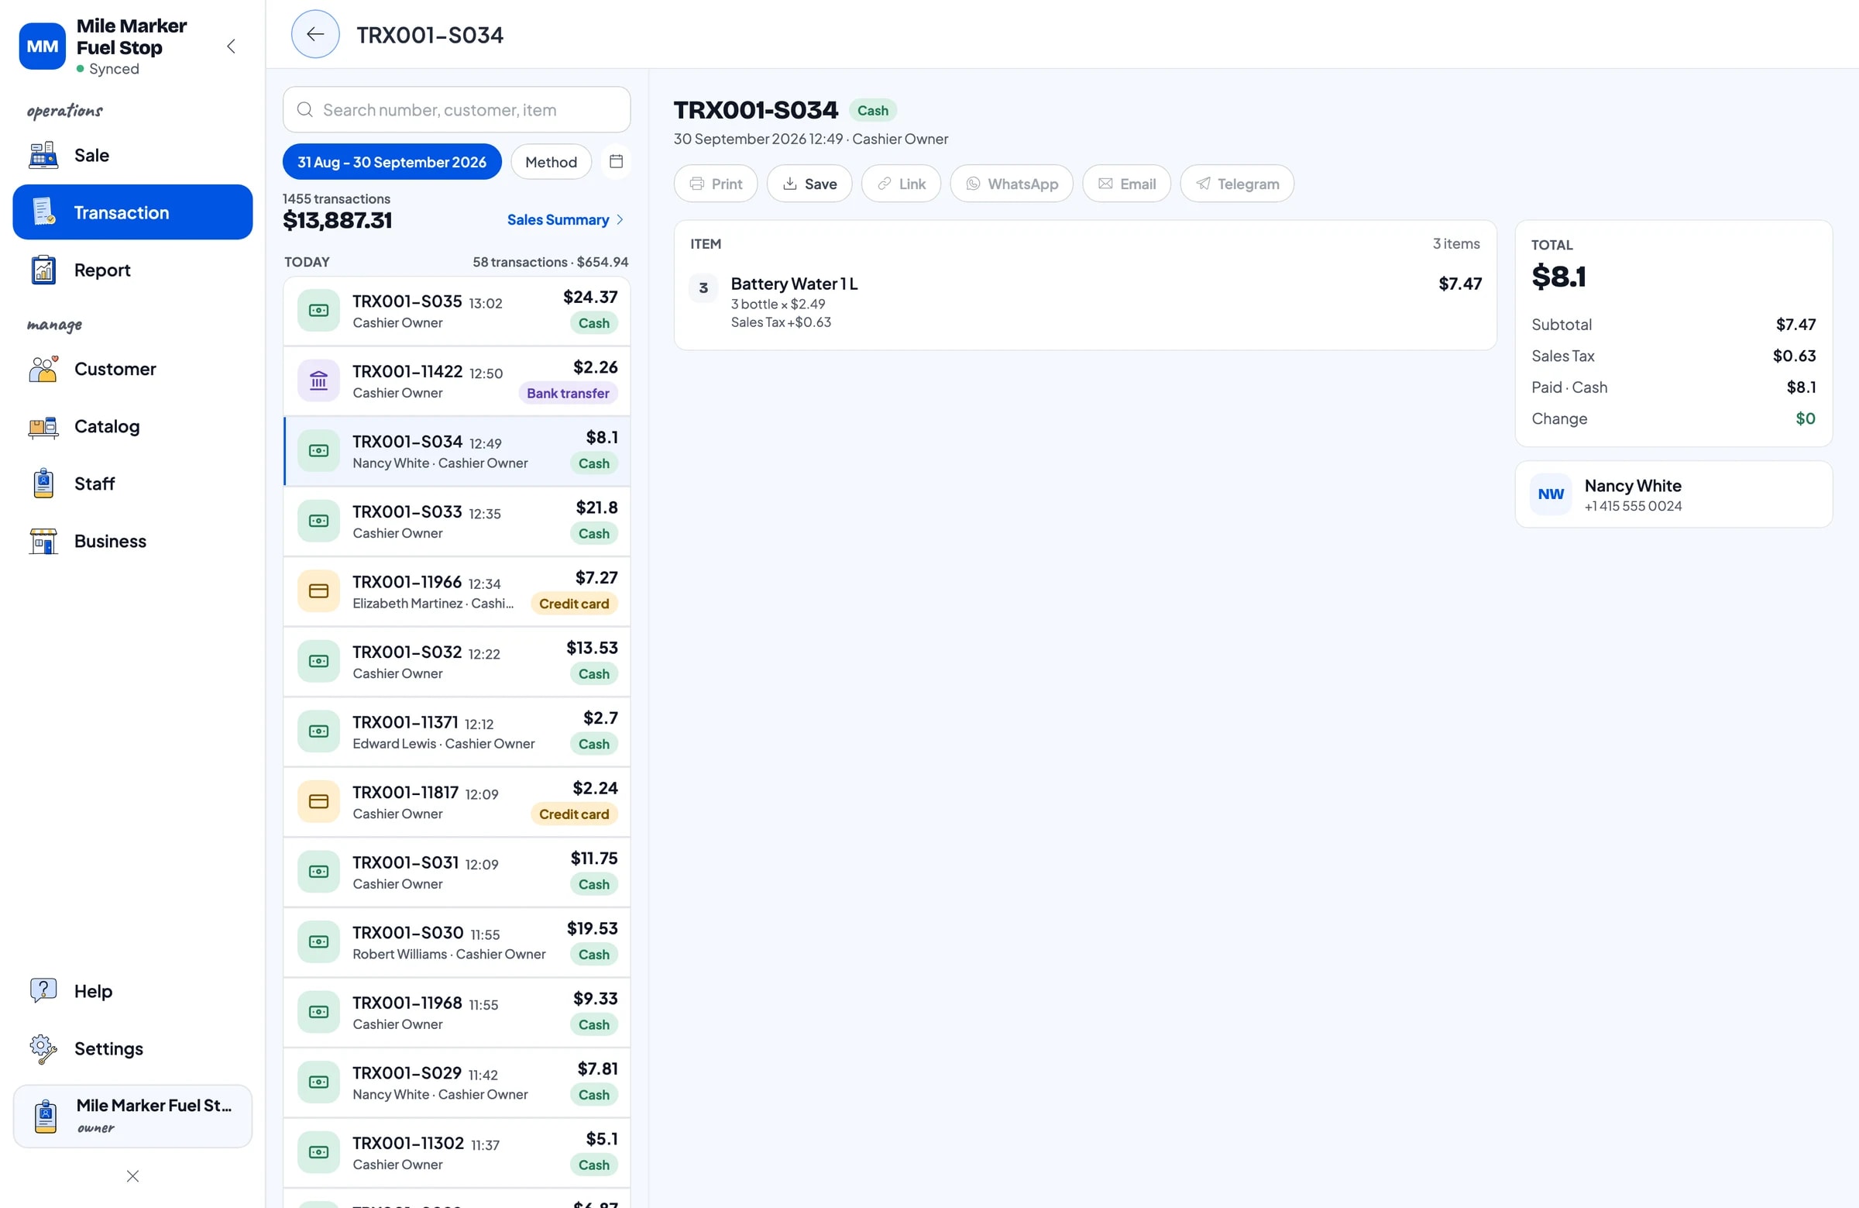The height and width of the screenshot is (1208, 1859).
Task: Open the Help icon
Action: coord(43,991)
